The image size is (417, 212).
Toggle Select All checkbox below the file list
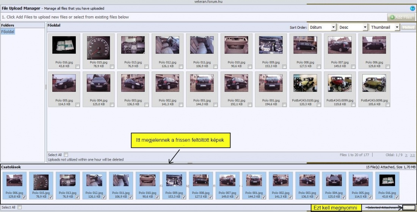coord(66,155)
